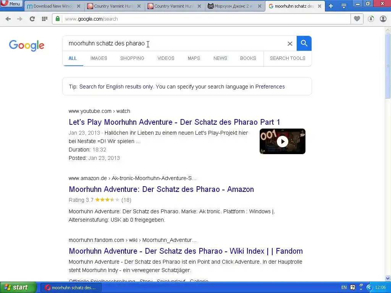Bookmark page with the heart icon
The image size is (391, 293).
tap(357, 19)
